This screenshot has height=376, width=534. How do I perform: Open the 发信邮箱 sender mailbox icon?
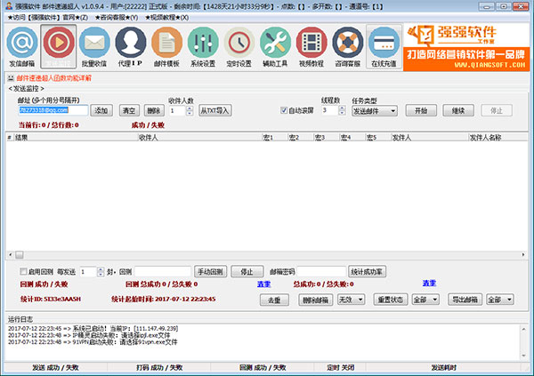[x=21, y=46]
